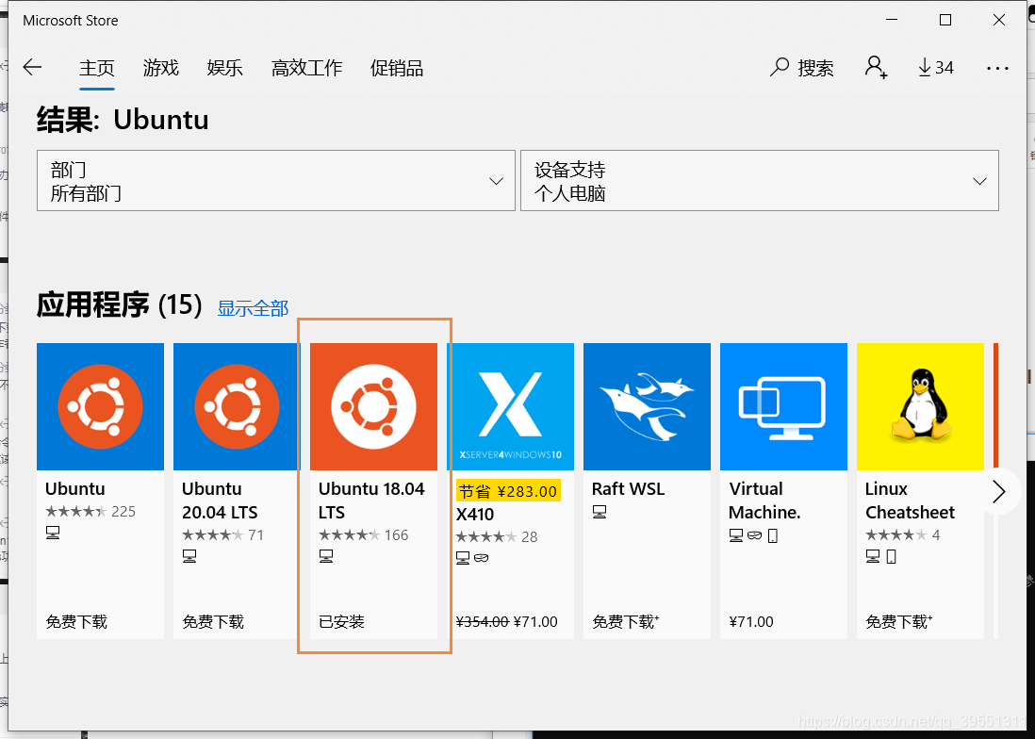Expand the 部门 department dropdown

click(276, 181)
